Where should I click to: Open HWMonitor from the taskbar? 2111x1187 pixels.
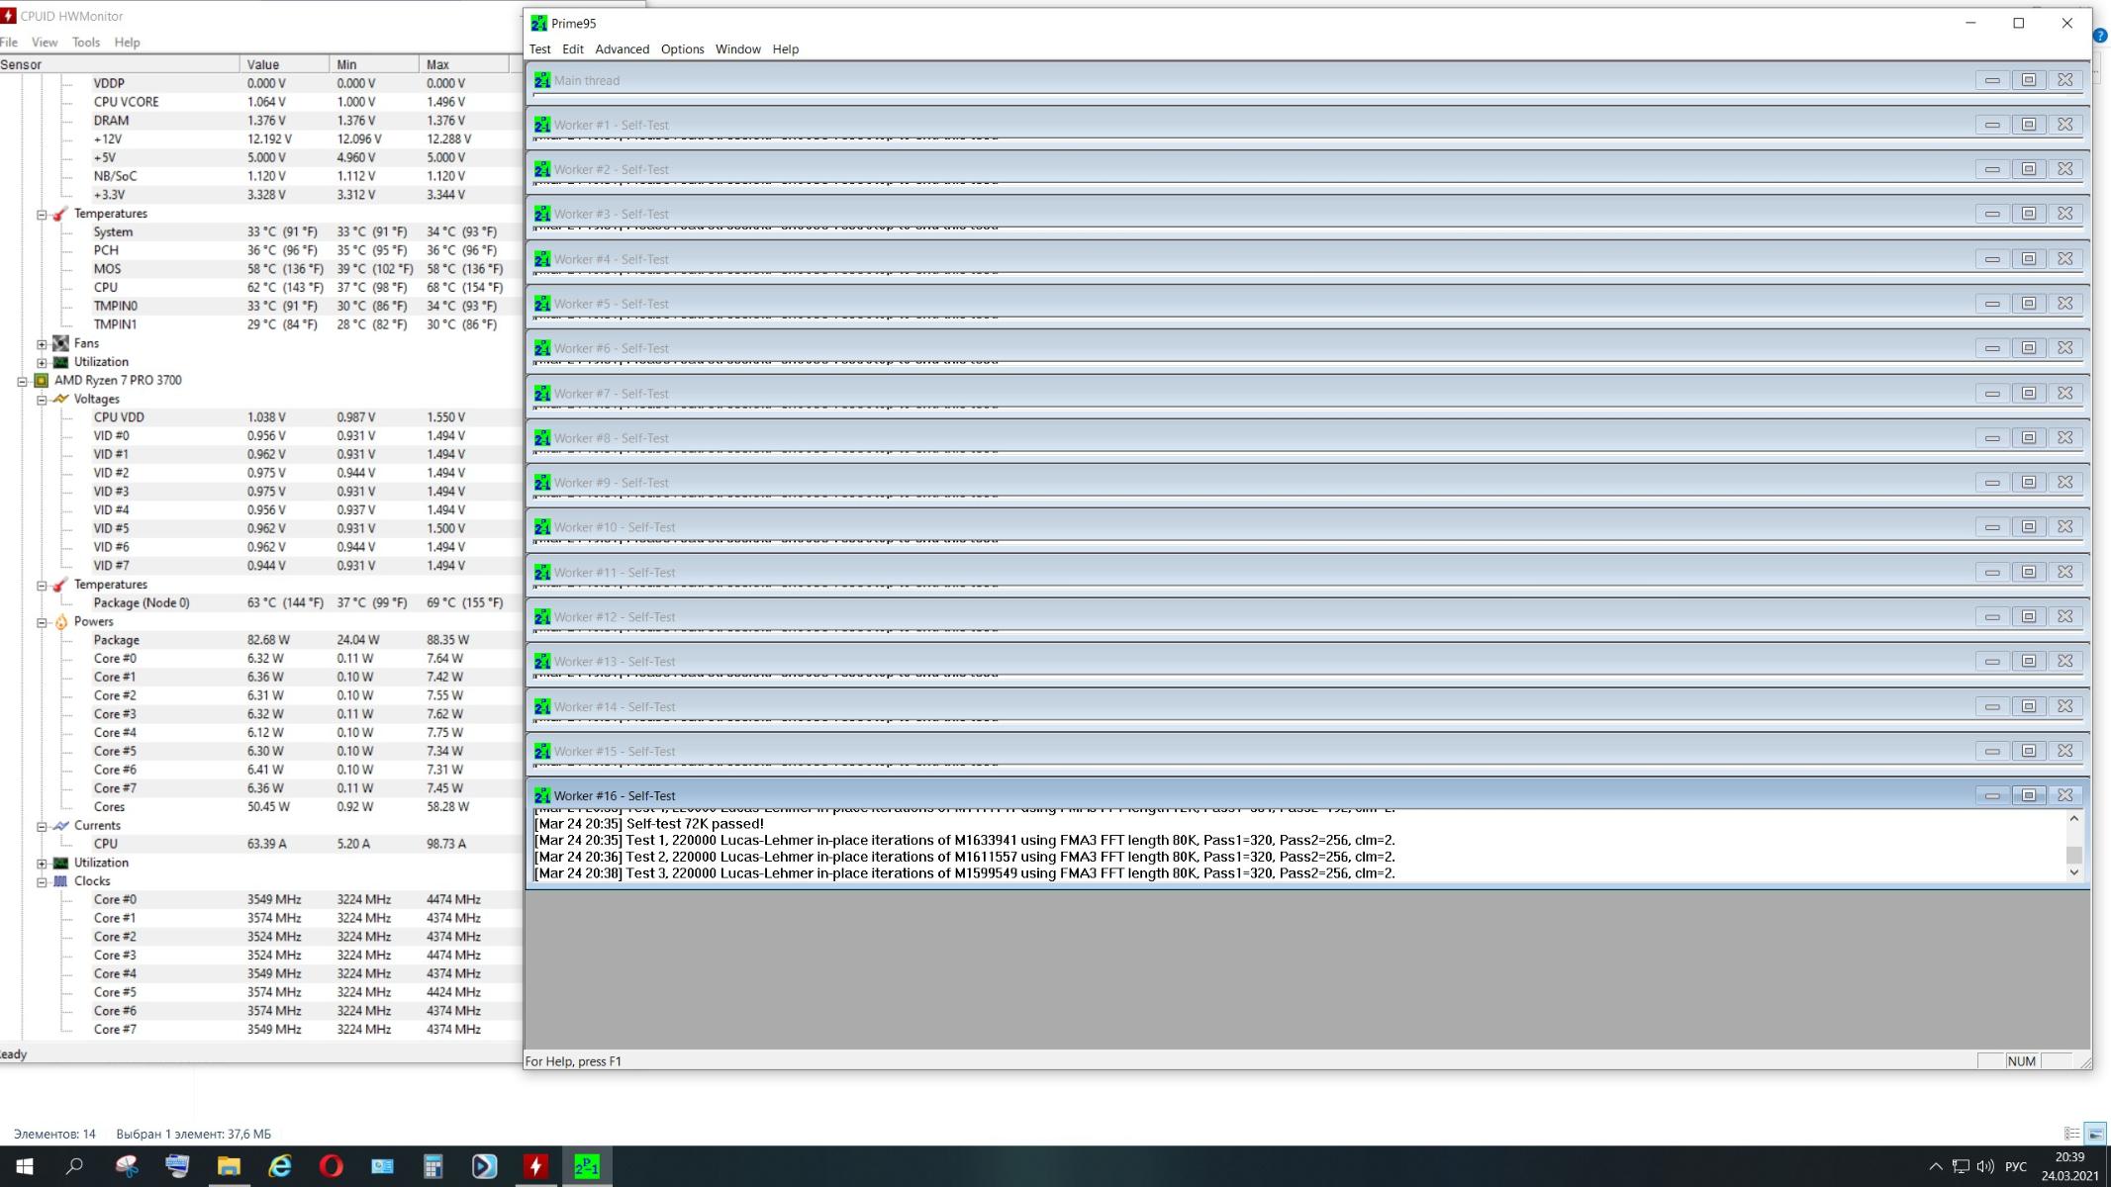coord(535,1166)
